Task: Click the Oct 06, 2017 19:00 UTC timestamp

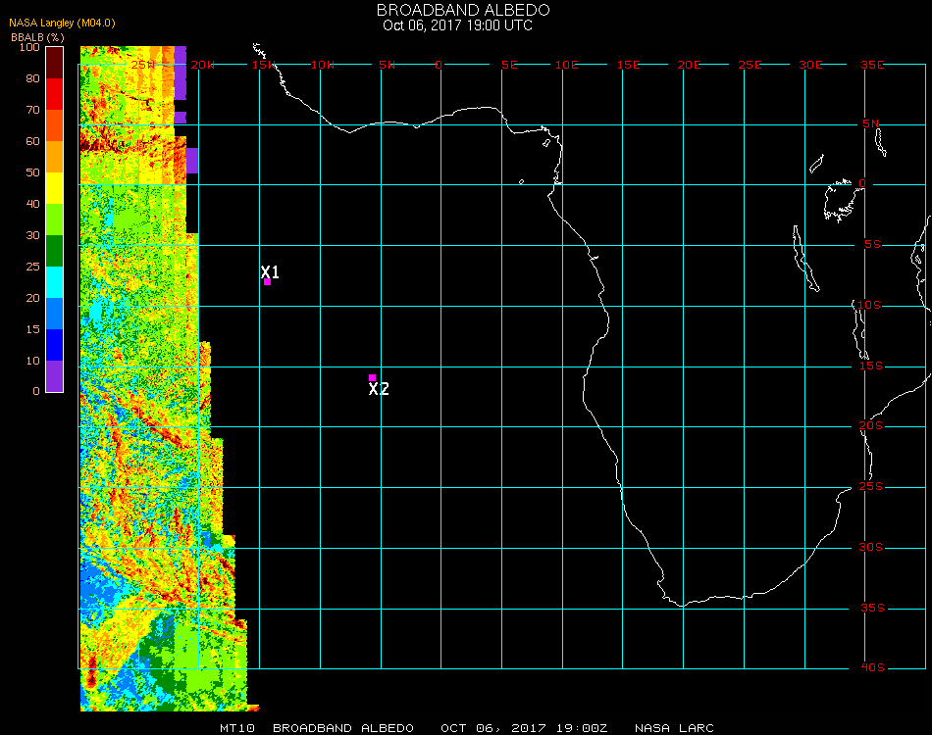Action: pos(458,25)
